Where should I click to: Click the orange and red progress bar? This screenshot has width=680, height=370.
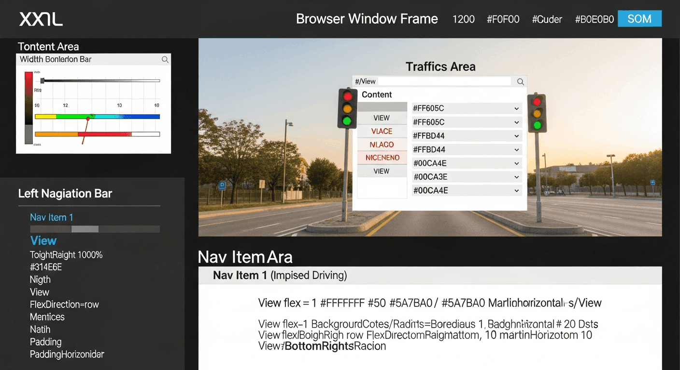97,134
